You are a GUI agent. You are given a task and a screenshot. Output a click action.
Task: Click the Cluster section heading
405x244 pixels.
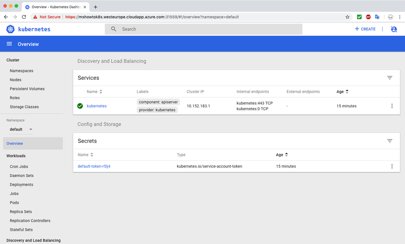(x=13, y=60)
